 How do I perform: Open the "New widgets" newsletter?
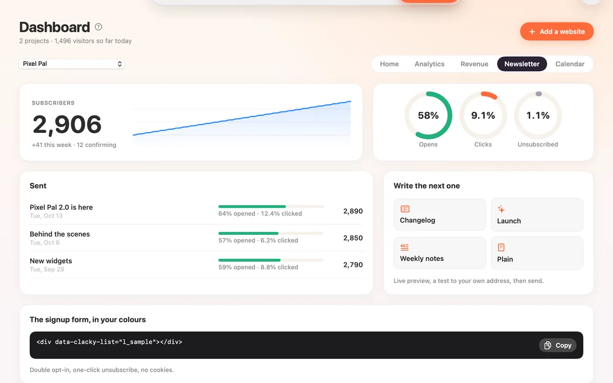pyautogui.click(x=51, y=261)
